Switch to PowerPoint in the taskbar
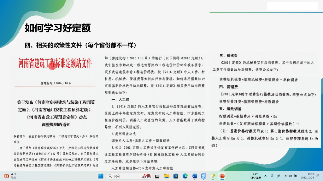The image size is (323, 181). [222, 176]
